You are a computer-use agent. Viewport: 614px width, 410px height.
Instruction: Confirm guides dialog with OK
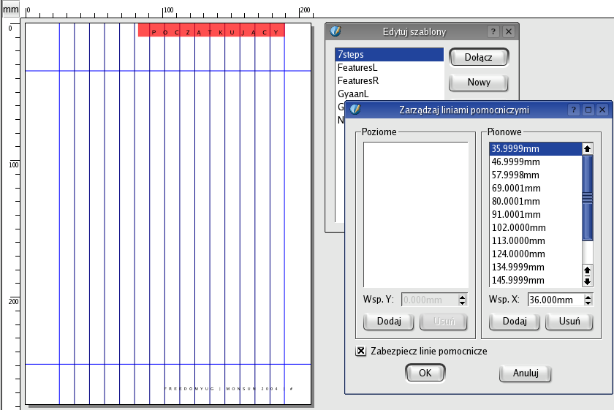coord(425,373)
